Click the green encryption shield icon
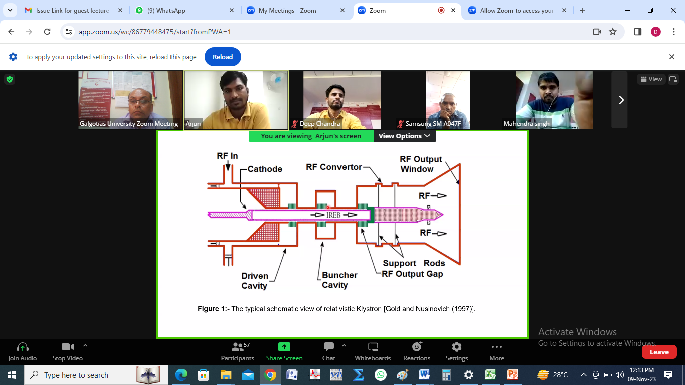The height and width of the screenshot is (385, 685). click(x=10, y=79)
